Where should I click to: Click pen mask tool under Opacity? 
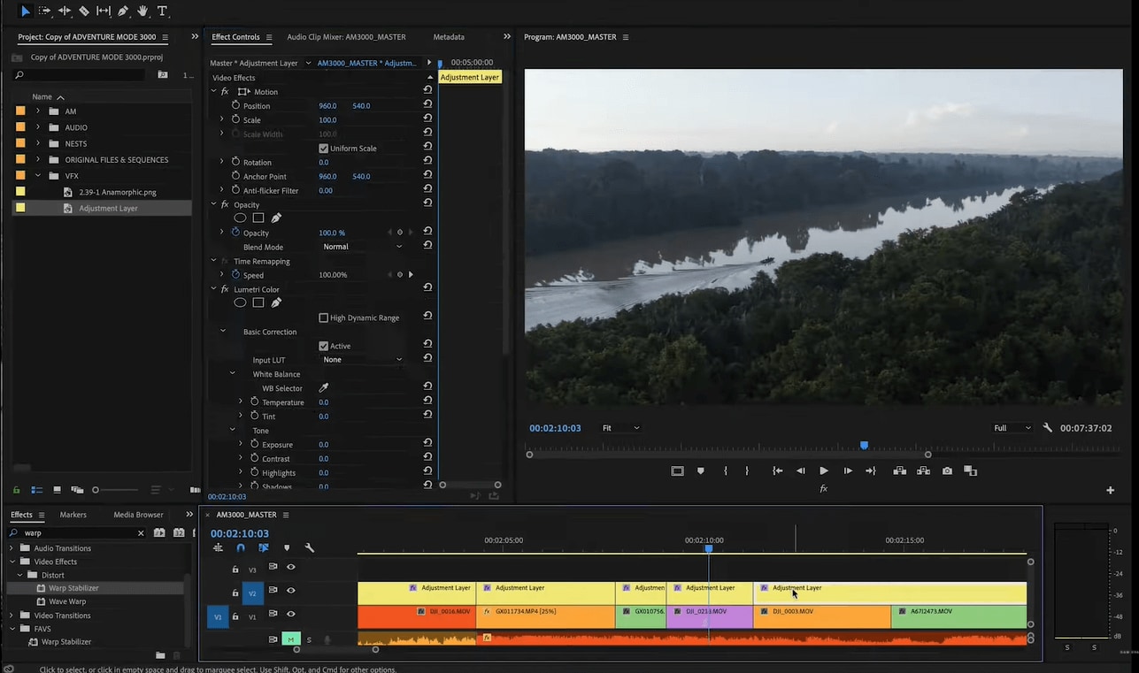pyautogui.click(x=276, y=218)
